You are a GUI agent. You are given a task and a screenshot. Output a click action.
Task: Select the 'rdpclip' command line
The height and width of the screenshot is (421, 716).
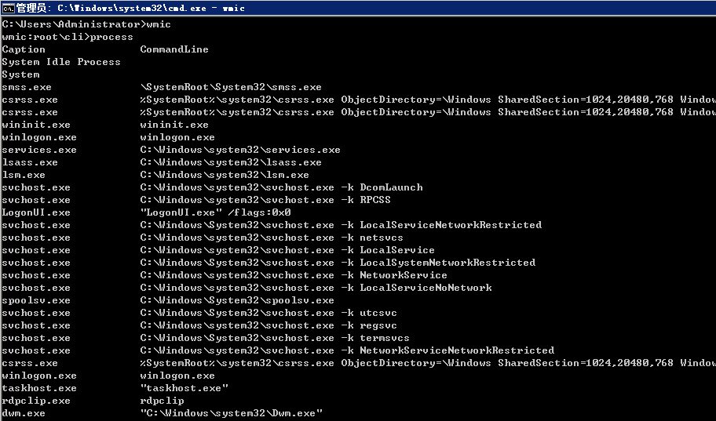[162, 401]
